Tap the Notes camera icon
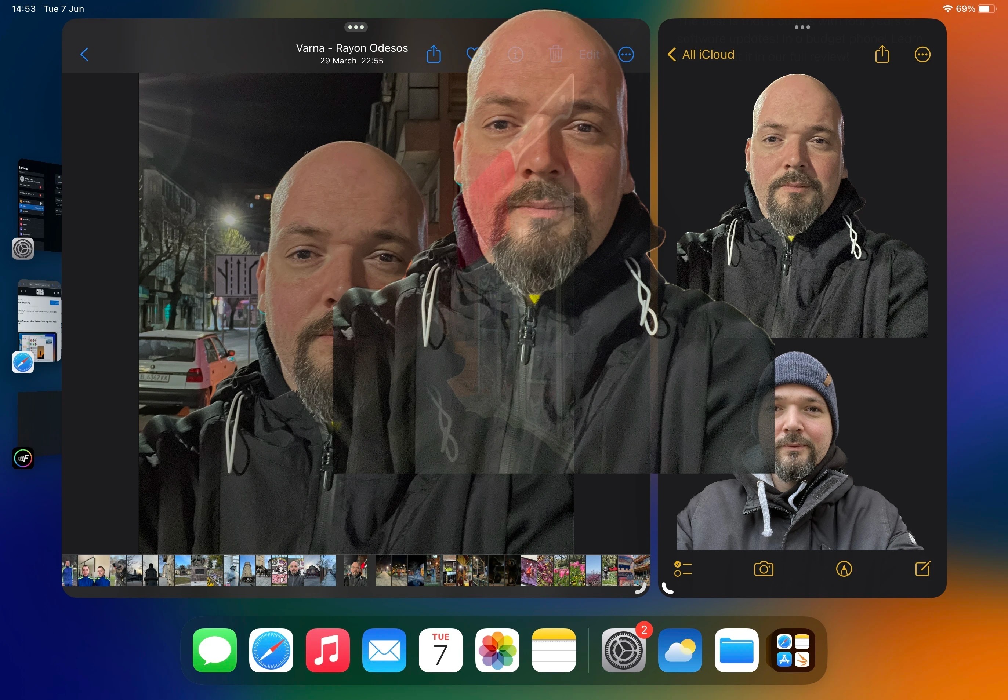The image size is (1008, 700). pos(764,569)
